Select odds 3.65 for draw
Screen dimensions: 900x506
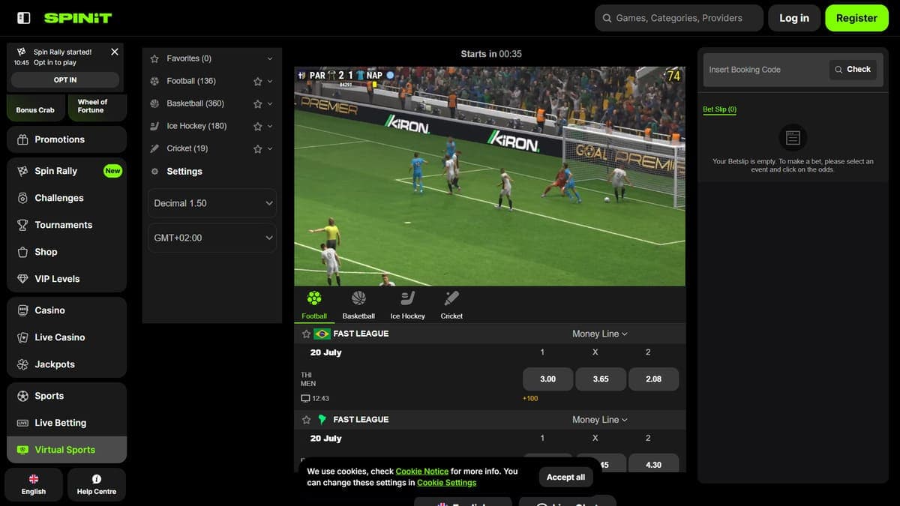(601, 379)
